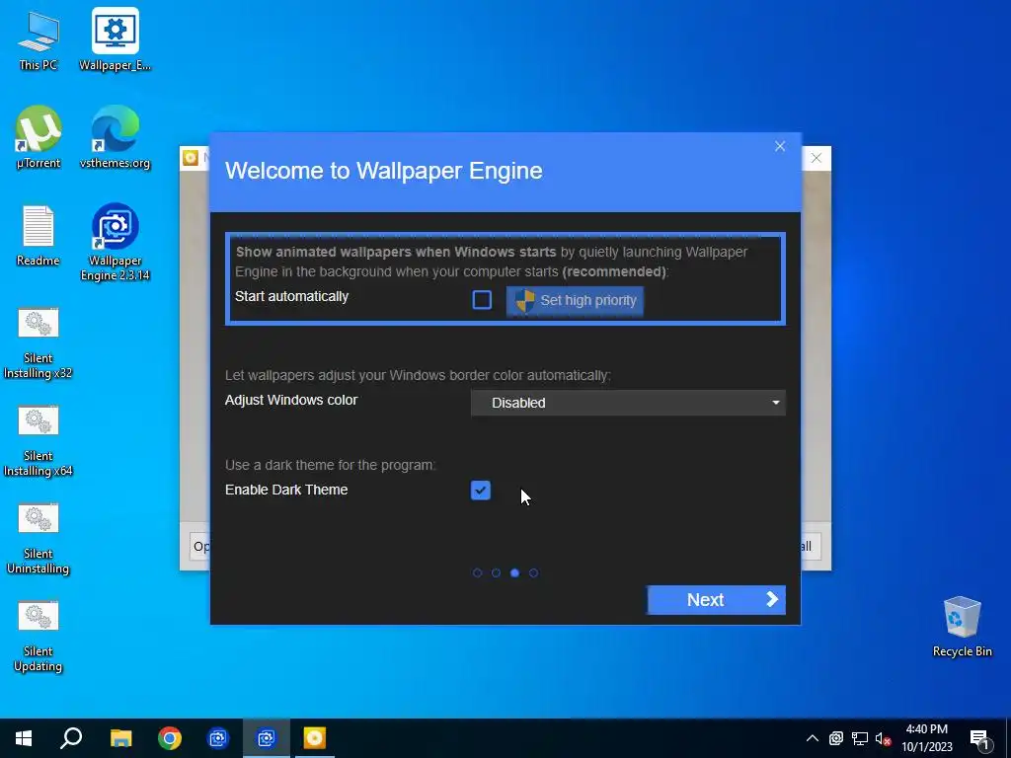Click Wallpaper Engine system tray icon
Image resolution: width=1011 pixels, height=758 pixels.
(836, 738)
